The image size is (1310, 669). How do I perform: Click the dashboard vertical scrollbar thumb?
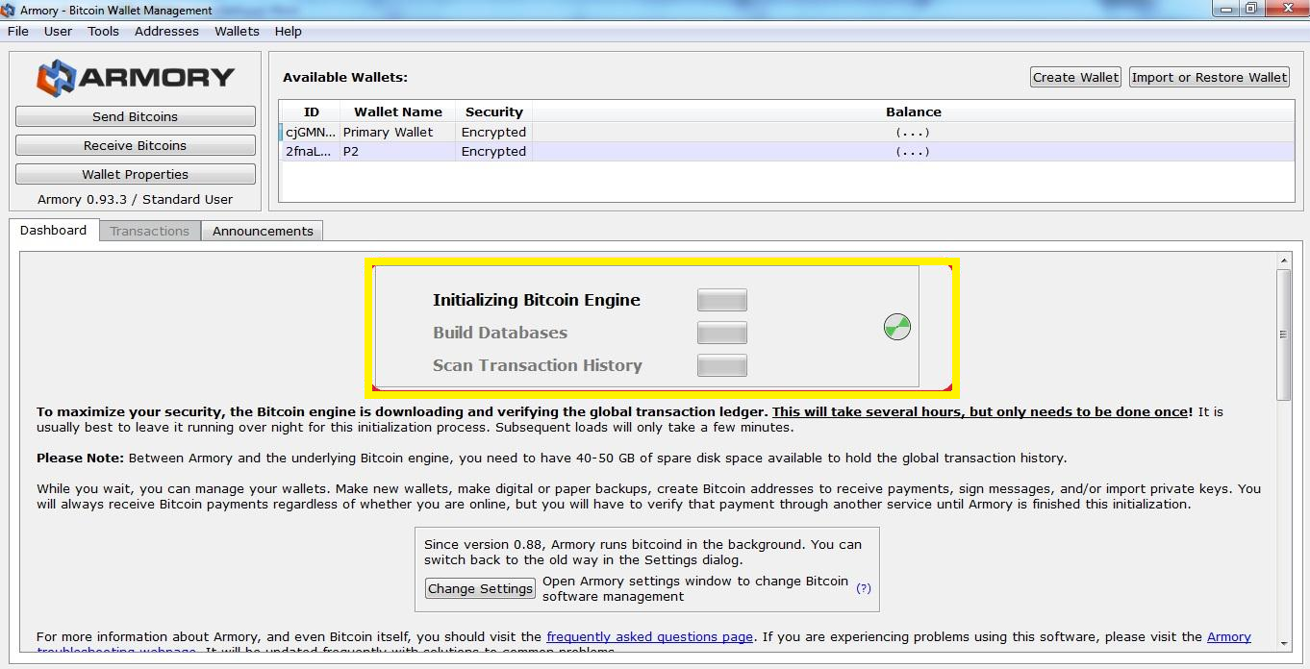click(1284, 334)
